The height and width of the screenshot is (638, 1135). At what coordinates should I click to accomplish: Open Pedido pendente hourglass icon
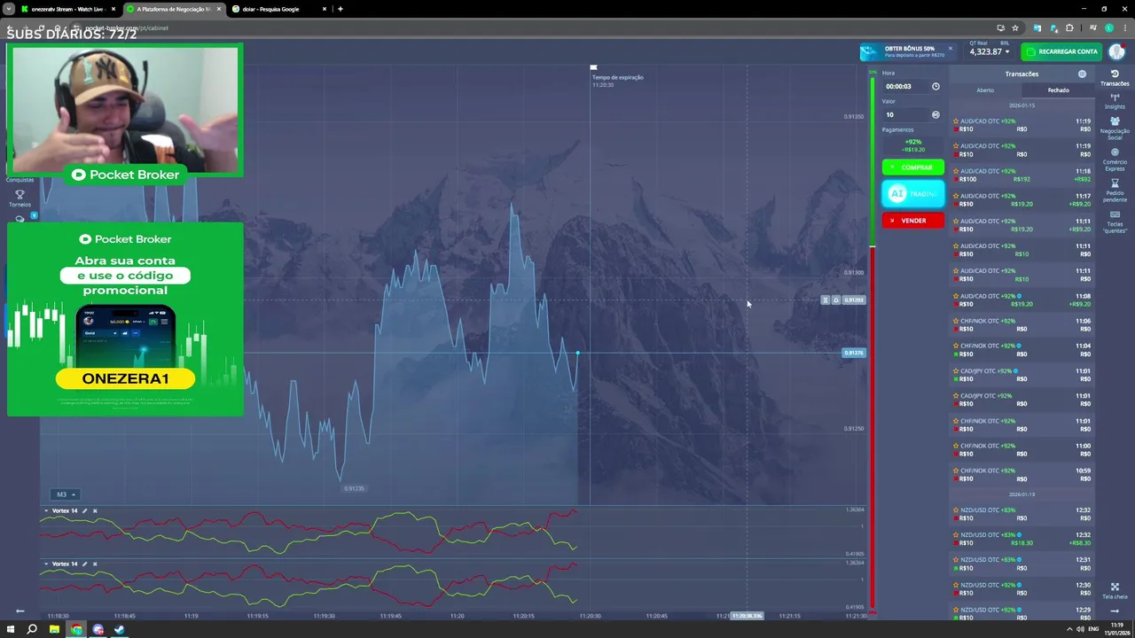pos(1115,183)
